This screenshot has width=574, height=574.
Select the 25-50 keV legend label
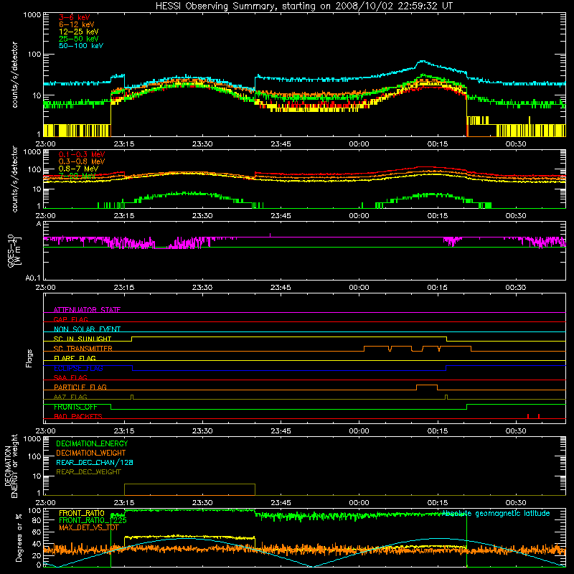[79, 39]
